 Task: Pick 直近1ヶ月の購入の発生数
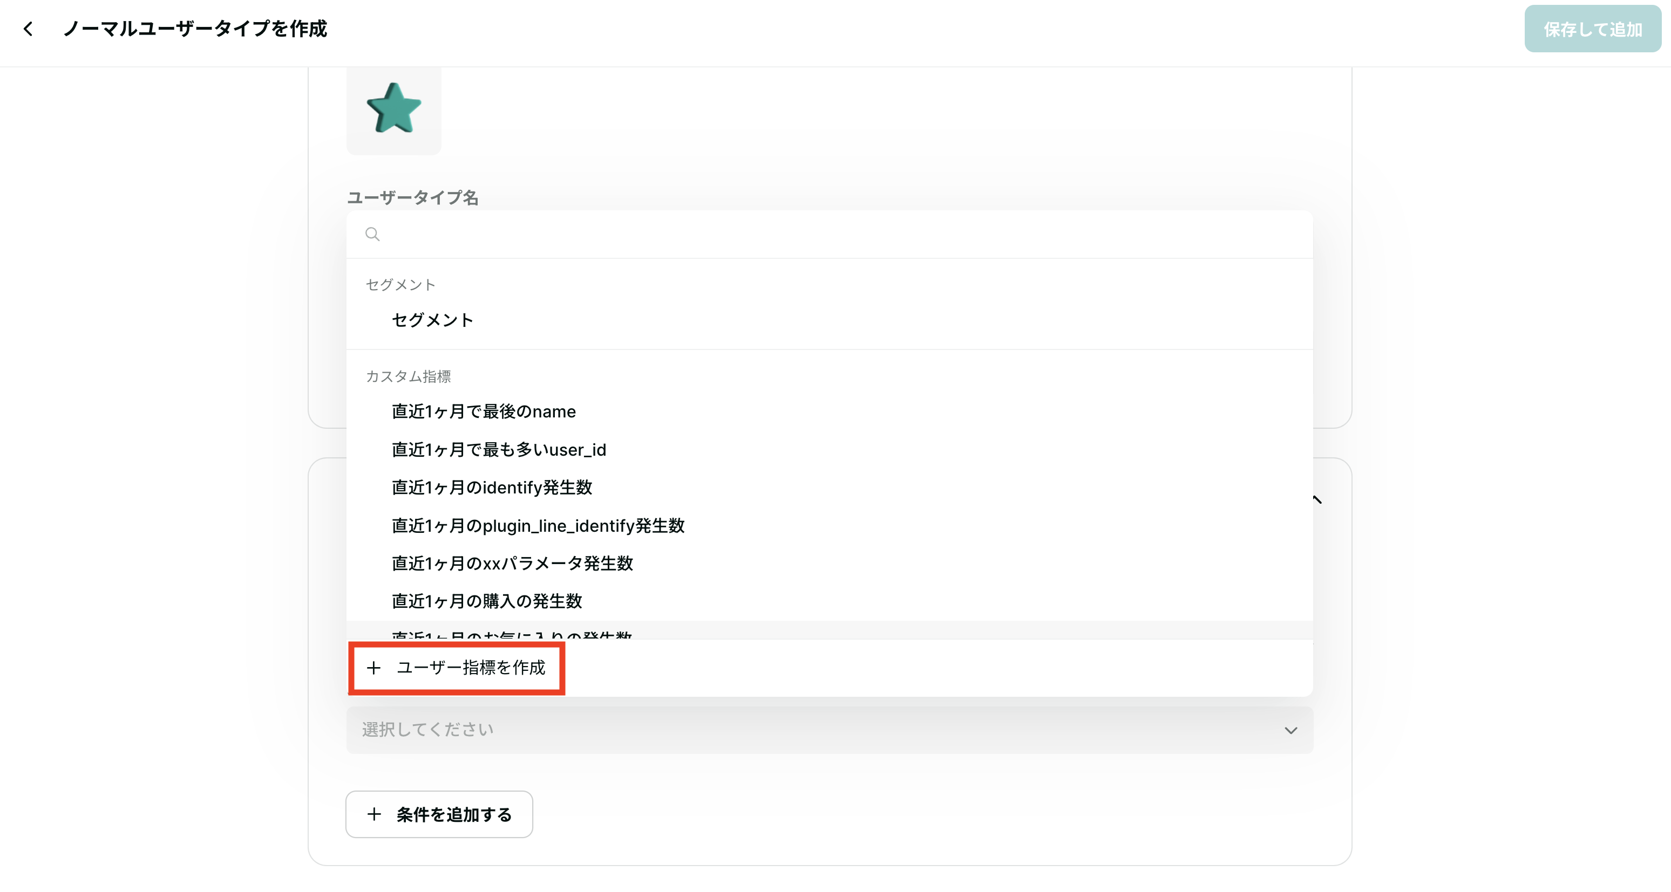830,601
